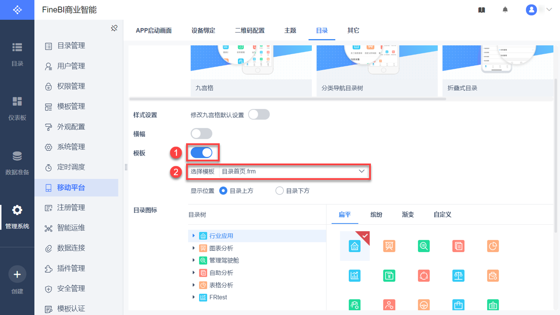The height and width of the screenshot is (315, 560).
Task: Pick the red documents icon in the grid
Action: coord(458,246)
